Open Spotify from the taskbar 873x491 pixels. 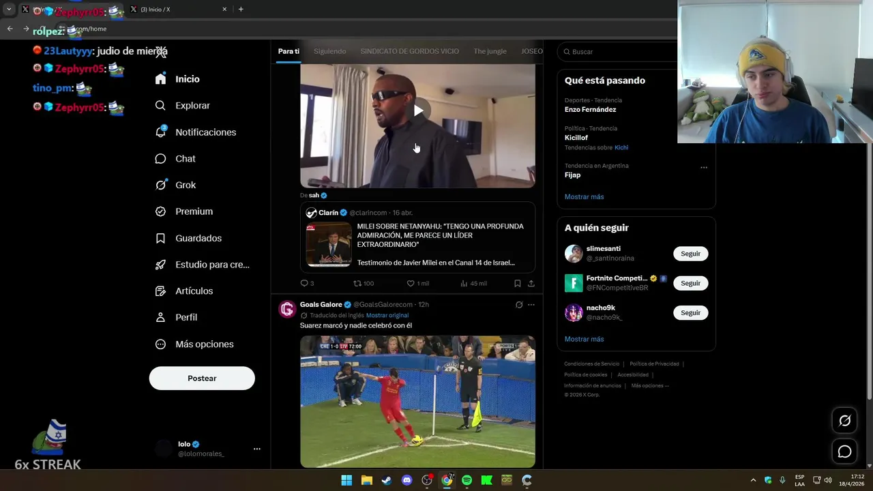point(467,480)
